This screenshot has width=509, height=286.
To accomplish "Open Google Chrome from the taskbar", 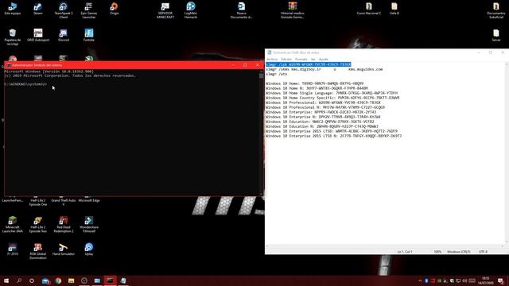I will pos(58,280).
